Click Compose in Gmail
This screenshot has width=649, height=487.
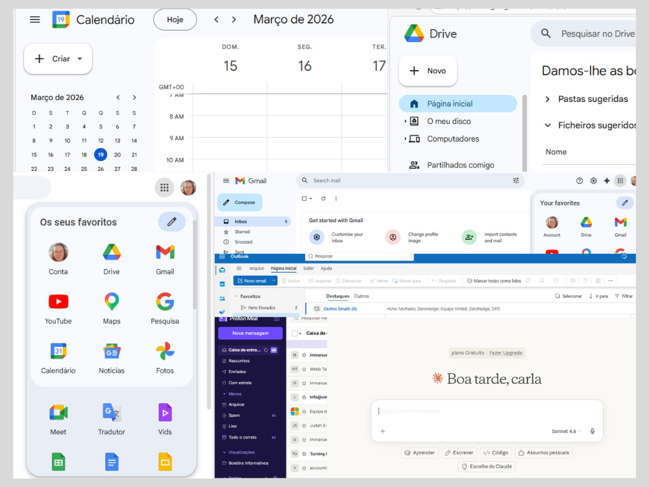(239, 203)
